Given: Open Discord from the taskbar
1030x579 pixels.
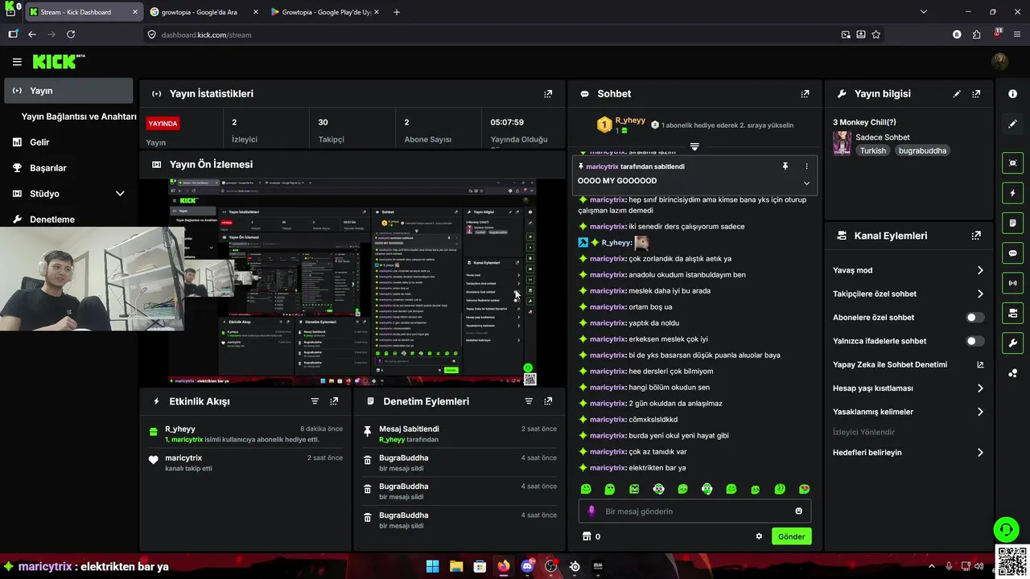Looking at the screenshot, I should [x=527, y=566].
